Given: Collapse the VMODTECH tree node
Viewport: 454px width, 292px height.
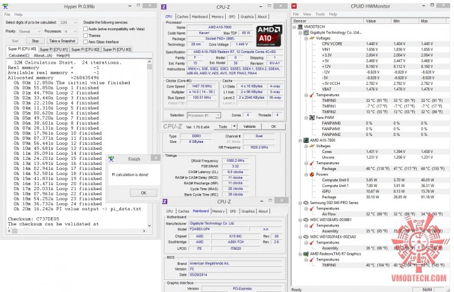Looking at the screenshot, I should (294, 27).
